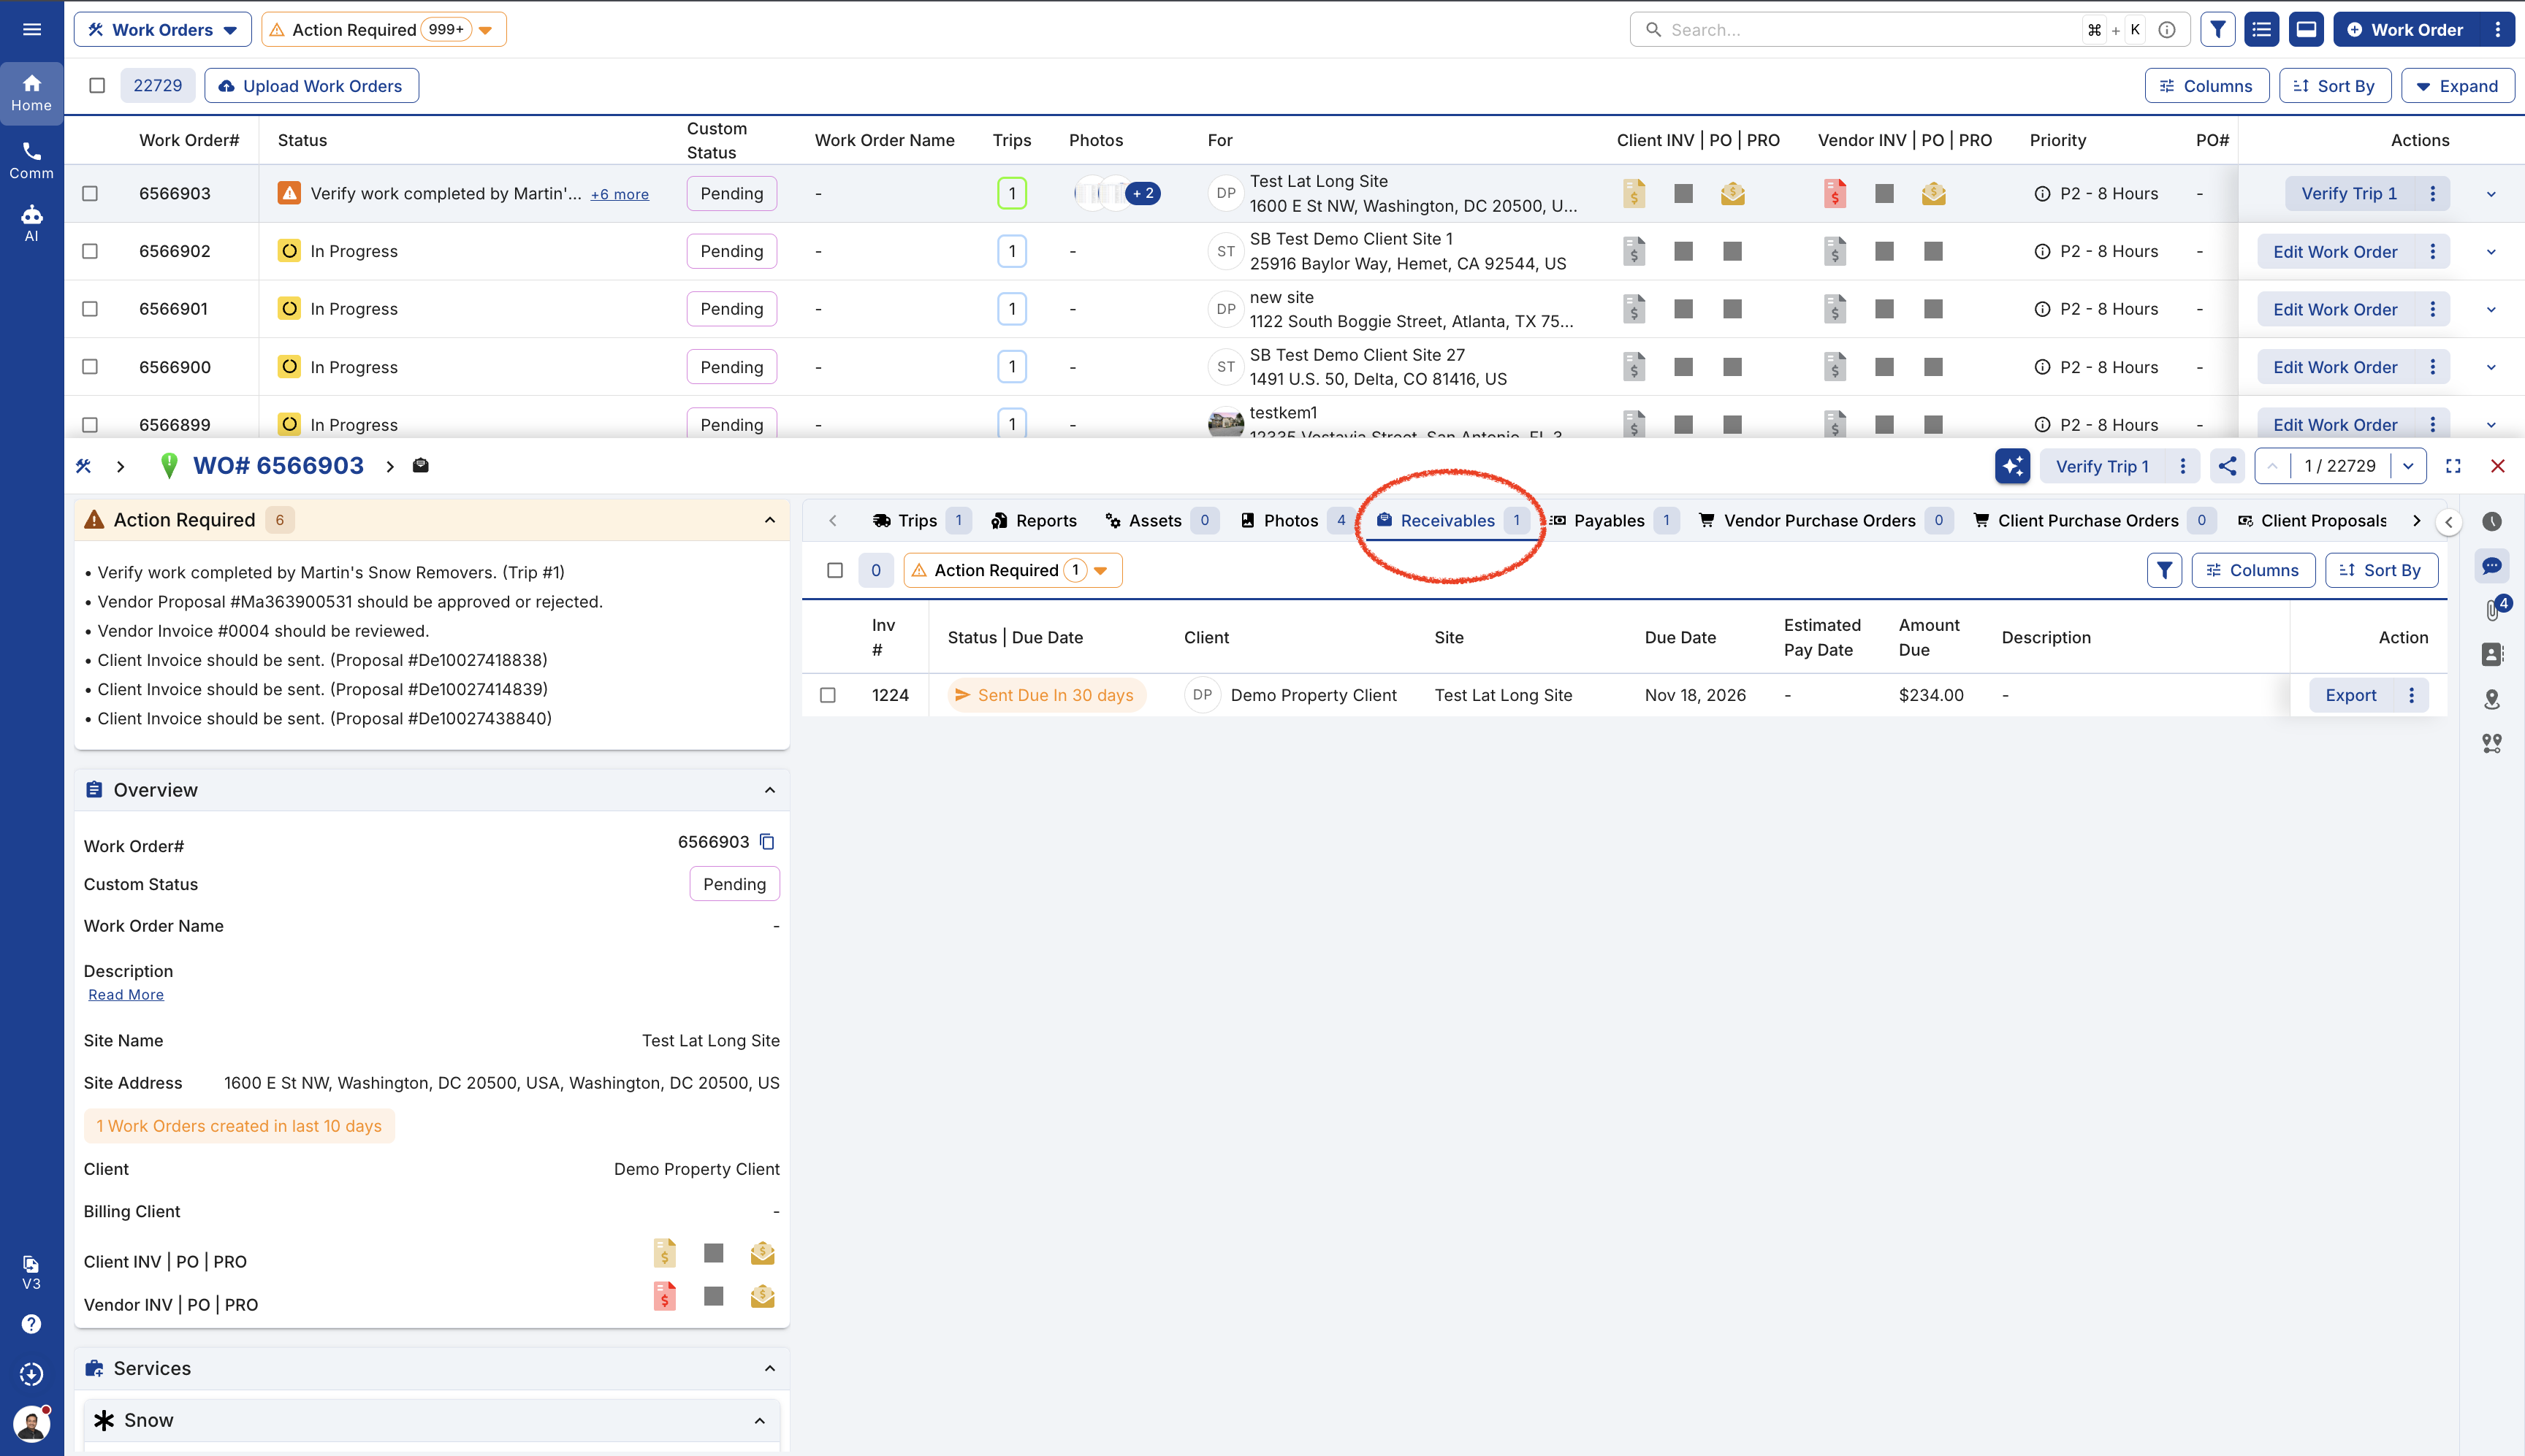The image size is (2525, 1456).
Task: Select checkbox for work order 6566900
Action: pyautogui.click(x=90, y=367)
